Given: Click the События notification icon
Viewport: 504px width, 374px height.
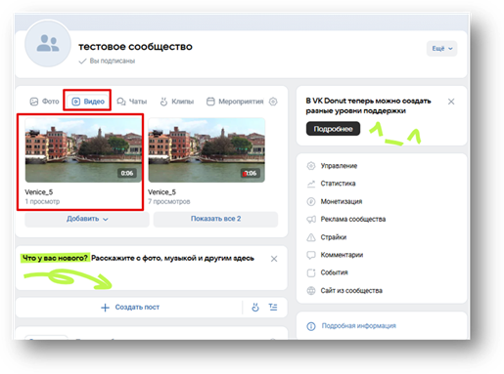Looking at the screenshot, I should pos(311,272).
